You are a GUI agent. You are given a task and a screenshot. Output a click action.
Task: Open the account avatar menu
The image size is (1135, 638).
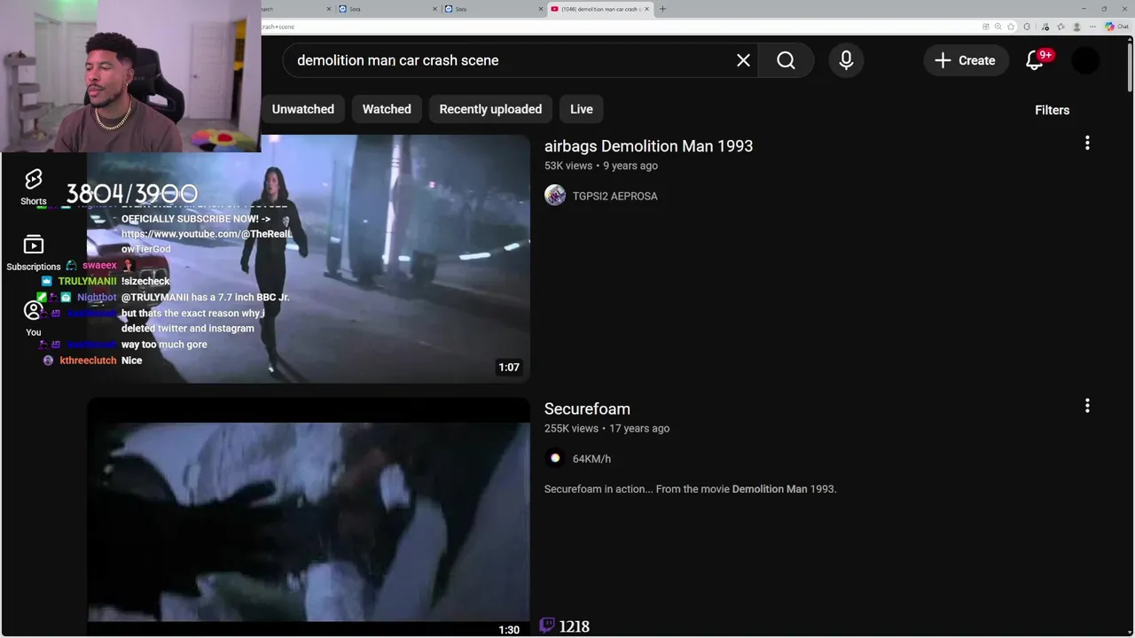coord(1085,60)
